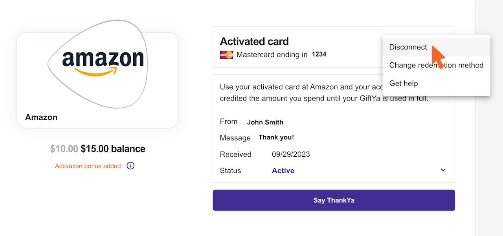Click the received date 09/29/2023
Viewport: 503px width, 236px height.
click(291, 154)
